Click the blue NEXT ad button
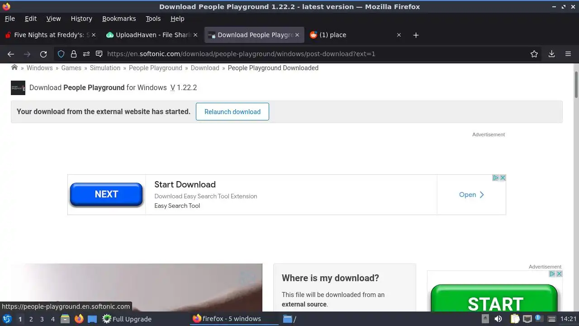Image resolution: width=579 pixels, height=326 pixels. coord(106,194)
